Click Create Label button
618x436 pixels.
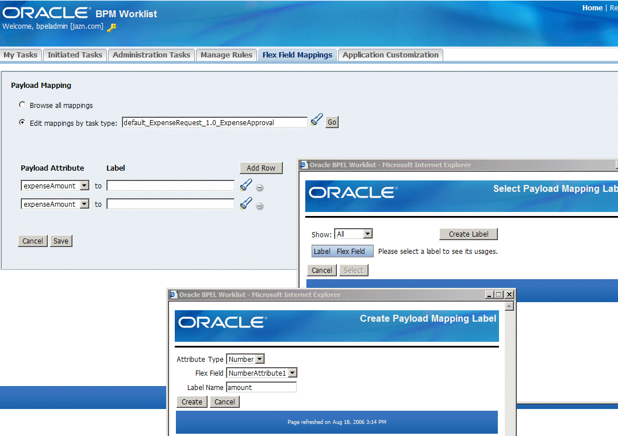(x=469, y=234)
